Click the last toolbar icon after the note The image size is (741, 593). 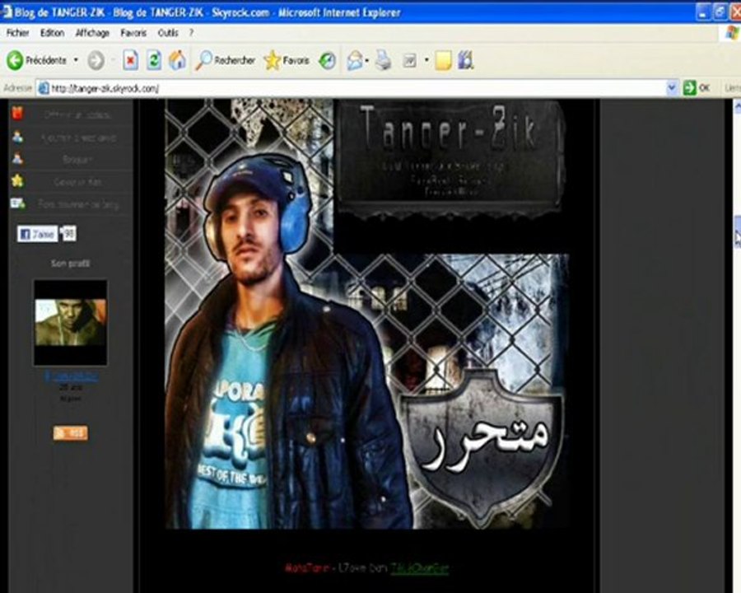(465, 60)
